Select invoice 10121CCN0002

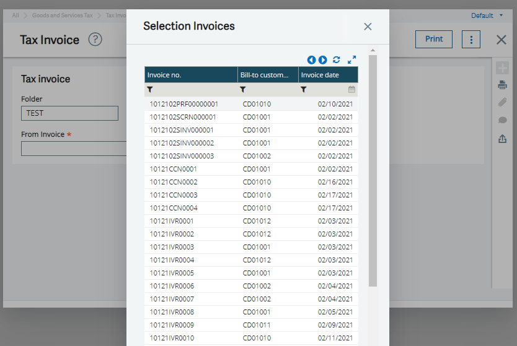tap(251, 182)
